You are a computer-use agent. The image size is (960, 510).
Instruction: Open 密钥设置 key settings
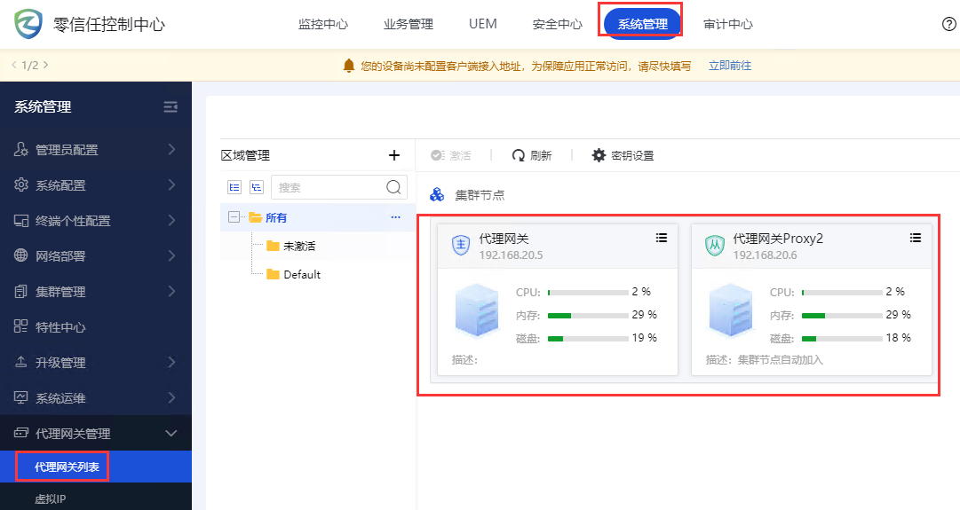coord(623,155)
